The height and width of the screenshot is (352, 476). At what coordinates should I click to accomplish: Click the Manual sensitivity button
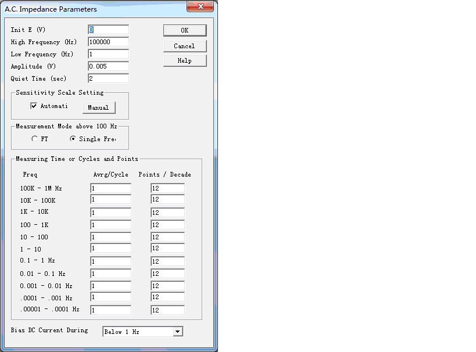click(99, 107)
